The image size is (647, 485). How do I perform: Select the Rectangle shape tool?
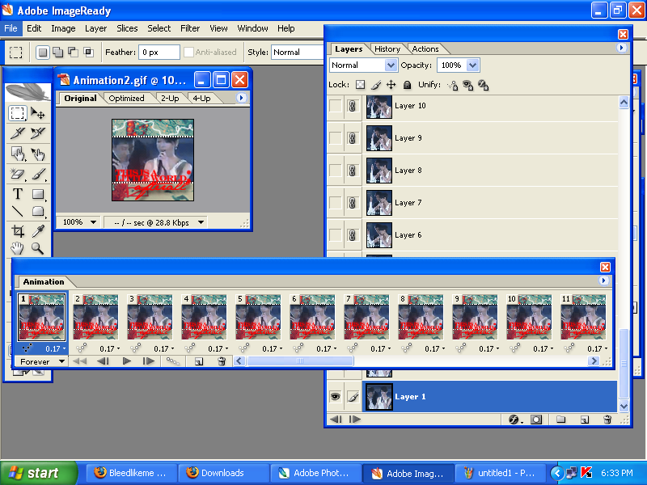click(38, 193)
